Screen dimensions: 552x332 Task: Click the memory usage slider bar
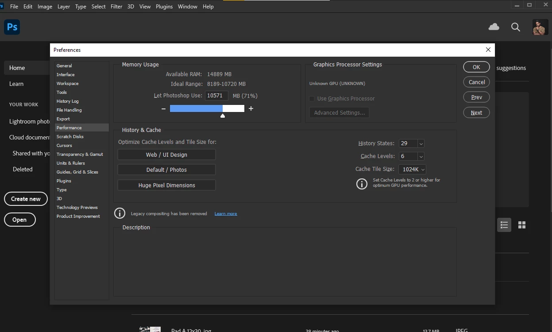pos(207,108)
